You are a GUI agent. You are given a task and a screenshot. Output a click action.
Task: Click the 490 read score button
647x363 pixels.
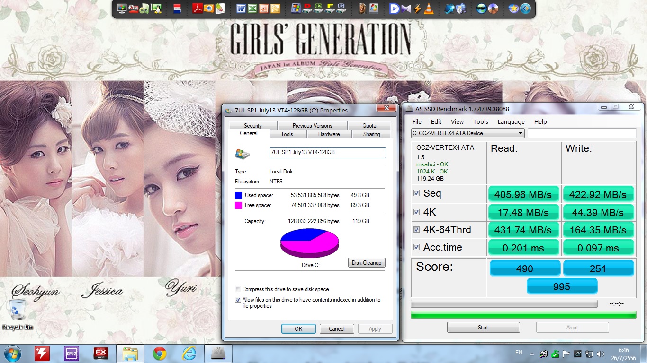[x=525, y=268]
